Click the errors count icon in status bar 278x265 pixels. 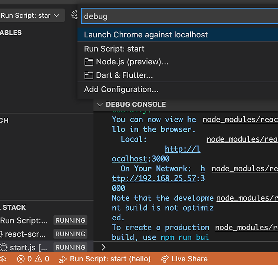(21, 259)
